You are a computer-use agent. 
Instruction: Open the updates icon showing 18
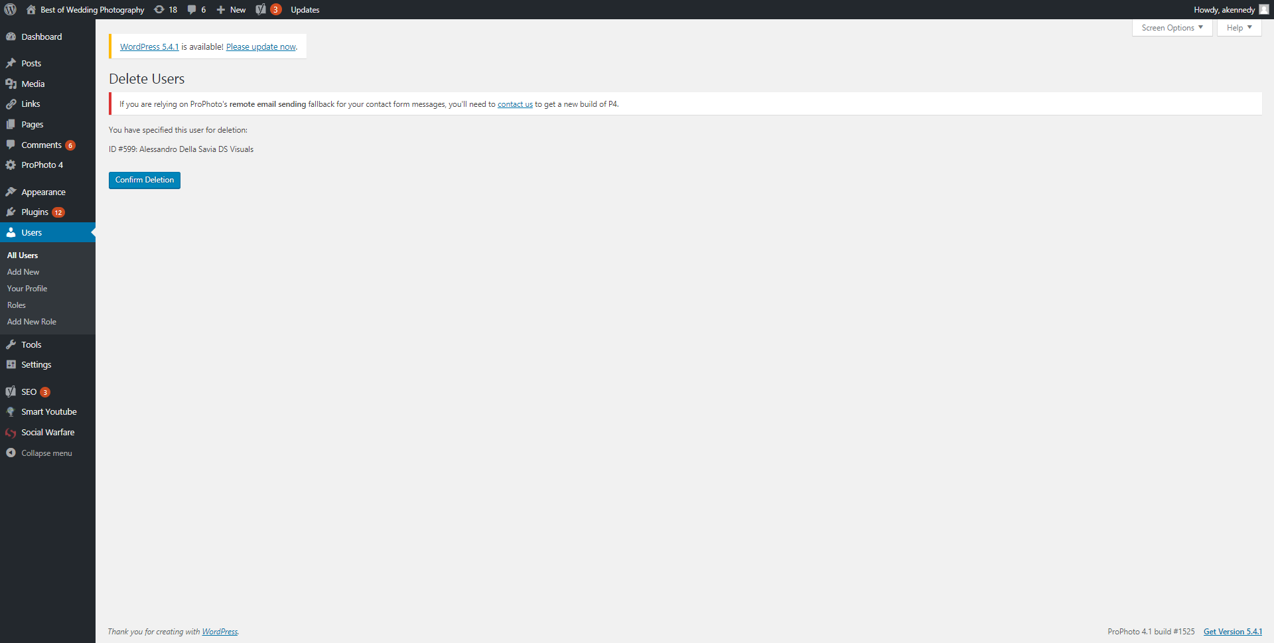[x=159, y=9]
